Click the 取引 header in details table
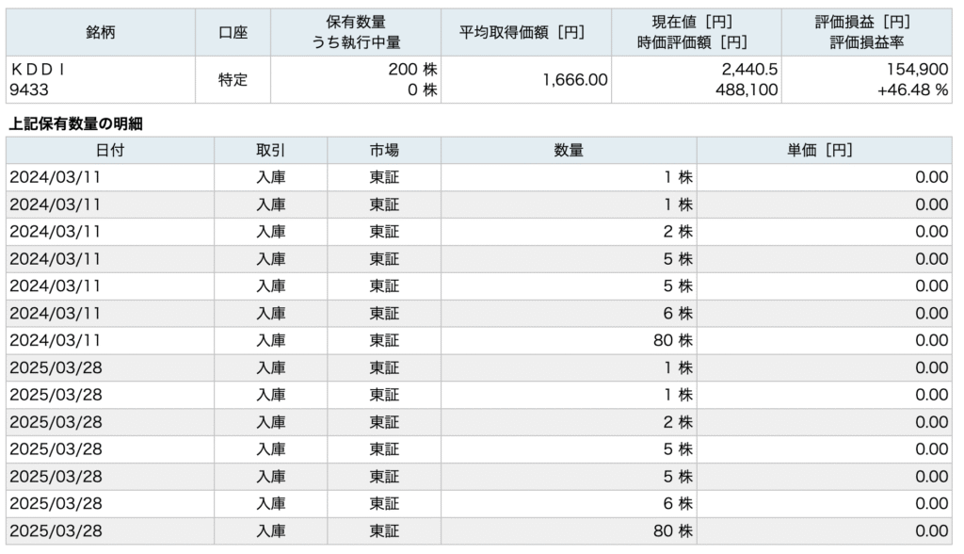964x554 pixels. pyautogui.click(x=270, y=150)
